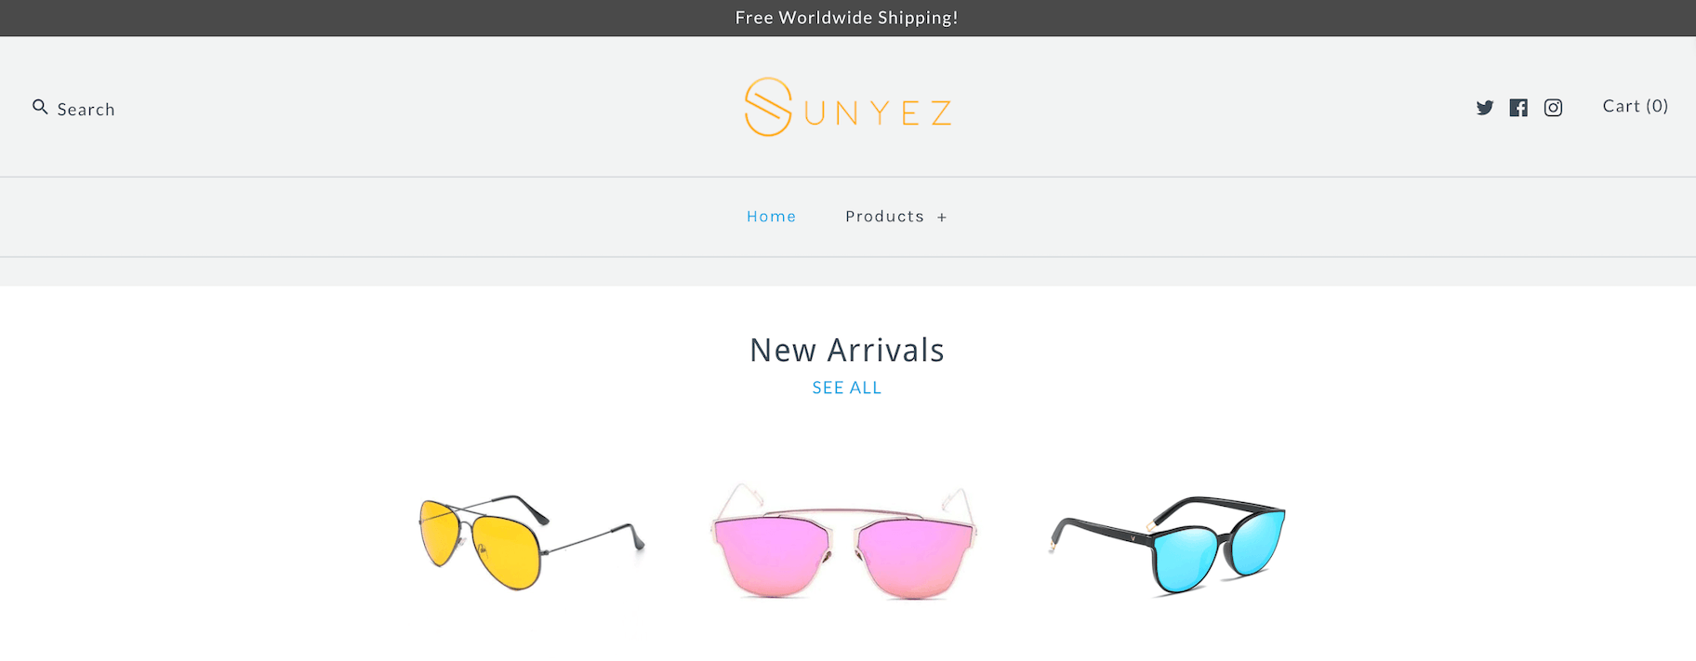This screenshot has height=661, width=1696.
Task: Click the orange circular S logo emblem
Action: 768,107
